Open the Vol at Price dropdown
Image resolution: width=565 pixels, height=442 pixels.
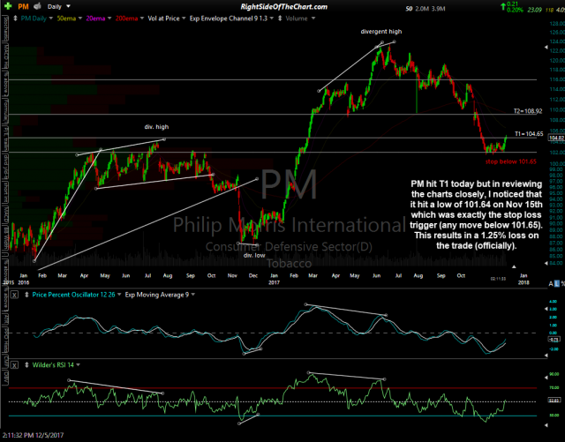point(184,18)
